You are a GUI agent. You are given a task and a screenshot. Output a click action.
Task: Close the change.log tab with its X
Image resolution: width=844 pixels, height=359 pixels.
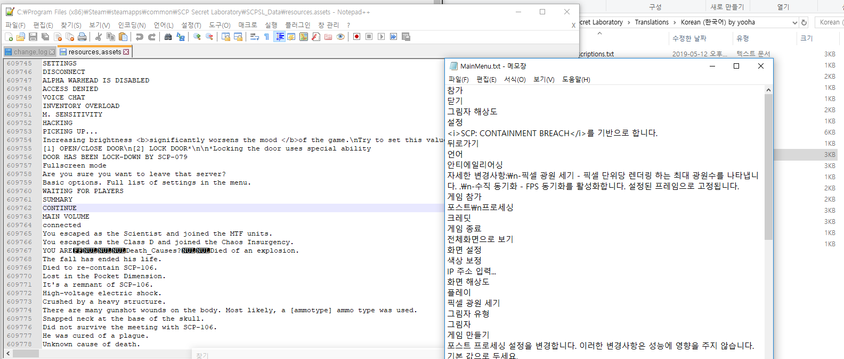click(x=52, y=52)
